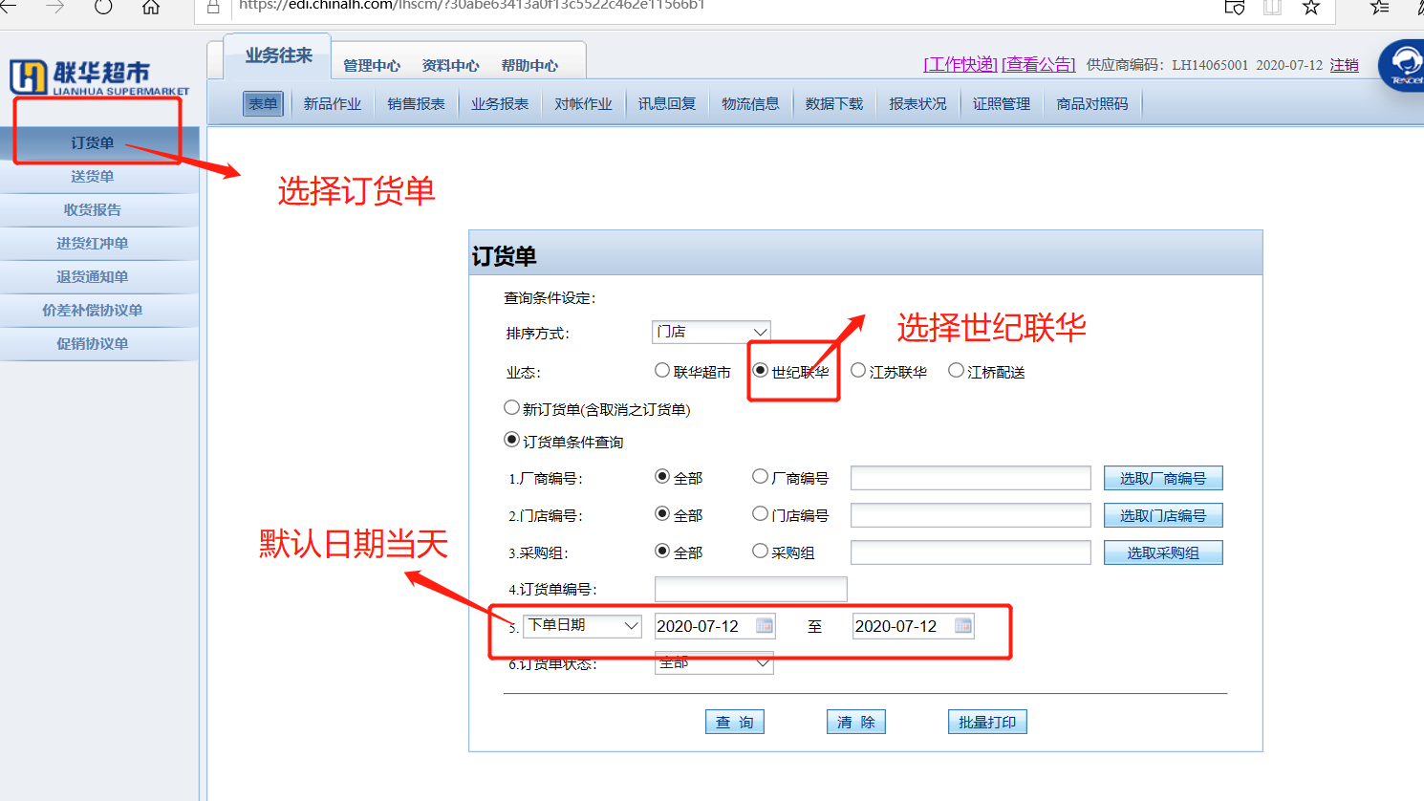Select 江桥配送 business type radio
Image resolution: width=1424 pixels, height=801 pixels.
point(956,370)
